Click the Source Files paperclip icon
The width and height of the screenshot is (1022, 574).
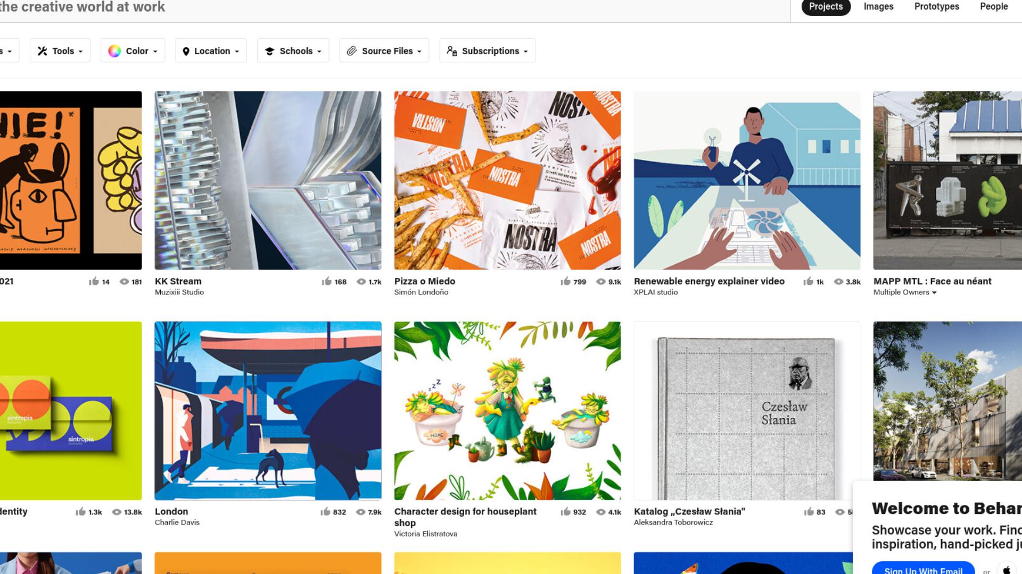[x=351, y=51]
